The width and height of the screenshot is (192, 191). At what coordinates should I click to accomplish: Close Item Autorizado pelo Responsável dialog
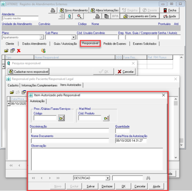[x=163, y=95]
